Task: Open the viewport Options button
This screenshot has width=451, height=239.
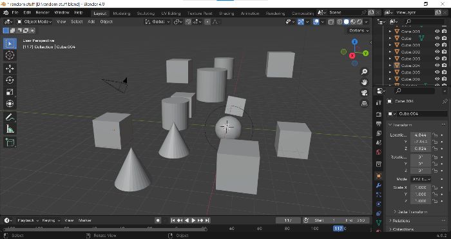Action: click(x=359, y=30)
